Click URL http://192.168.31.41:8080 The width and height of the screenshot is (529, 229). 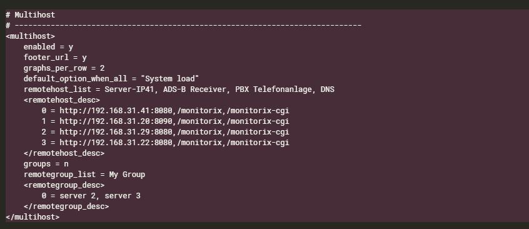pyautogui.click(x=116, y=111)
